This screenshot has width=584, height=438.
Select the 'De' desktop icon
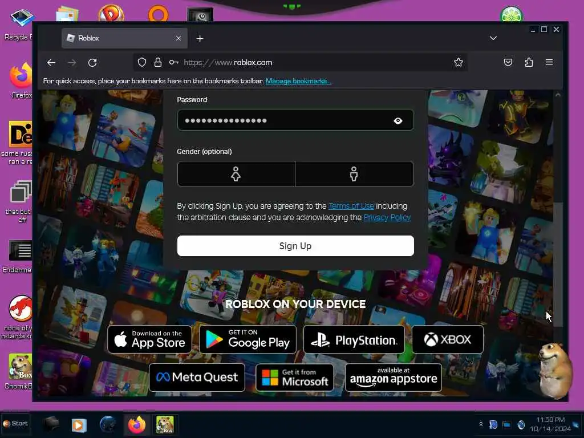pyautogui.click(x=18, y=143)
